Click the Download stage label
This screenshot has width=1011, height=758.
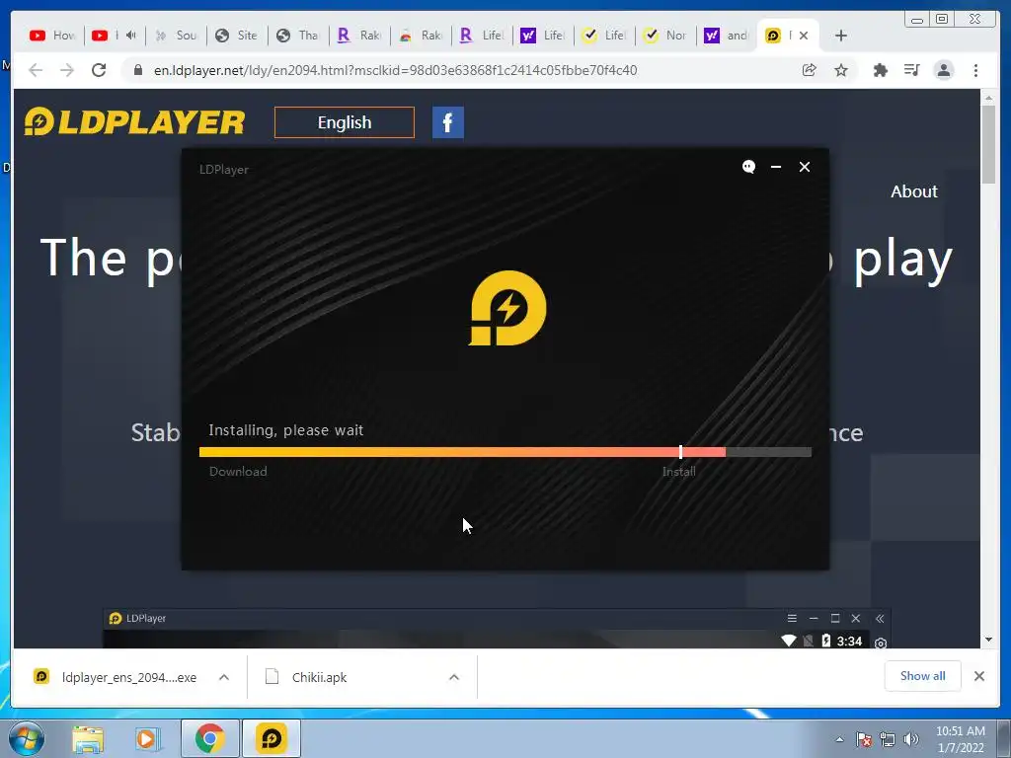238,471
